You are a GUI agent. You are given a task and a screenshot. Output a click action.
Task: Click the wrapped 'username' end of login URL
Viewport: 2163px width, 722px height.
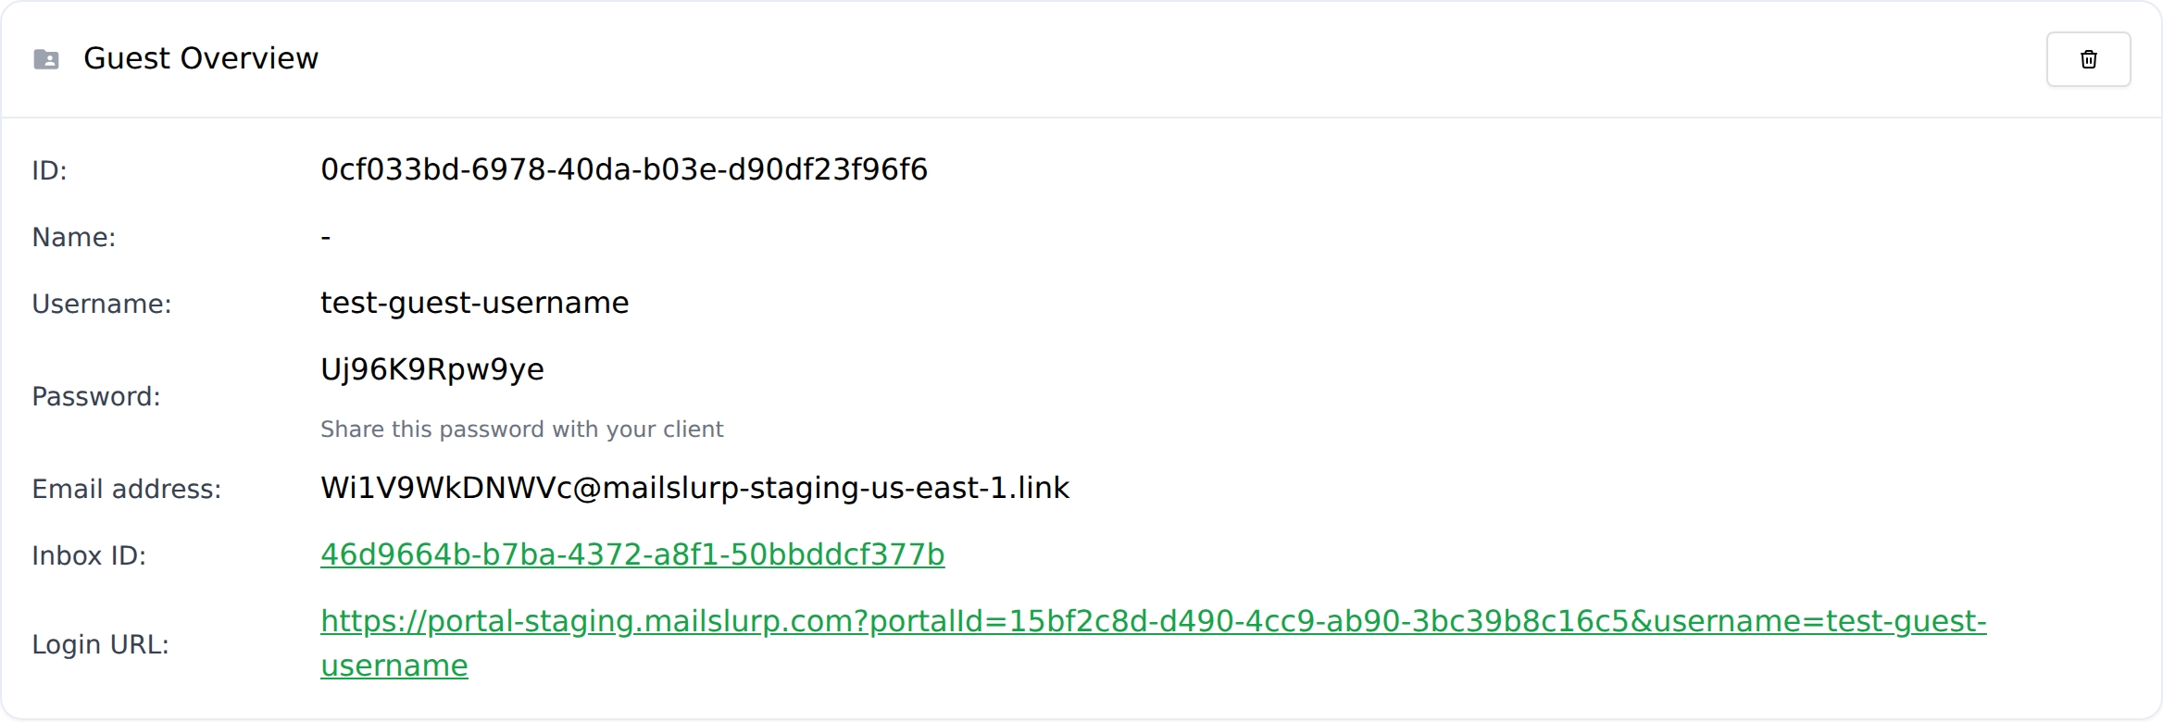394,666
